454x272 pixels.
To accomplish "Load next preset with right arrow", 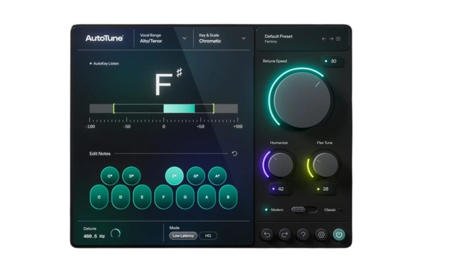I will pyautogui.click(x=331, y=39).
